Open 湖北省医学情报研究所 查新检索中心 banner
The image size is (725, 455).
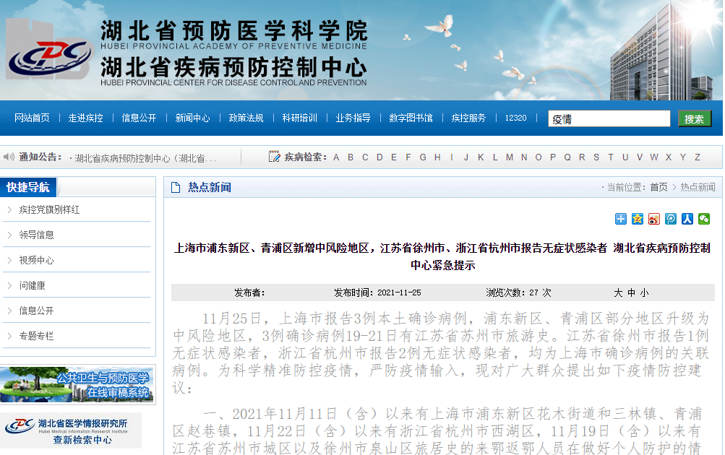[71, 430]
